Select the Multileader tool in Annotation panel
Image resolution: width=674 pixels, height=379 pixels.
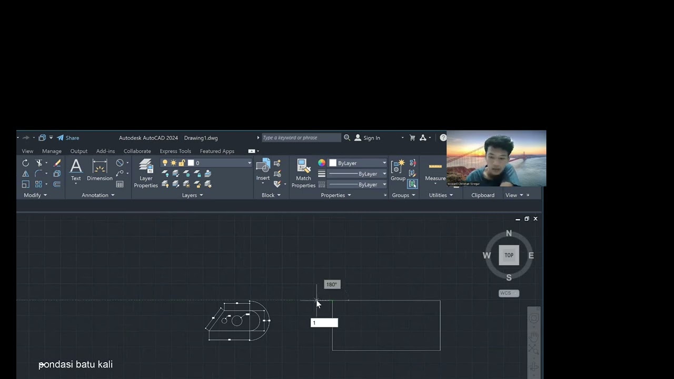pyautogui.click(x=120, y=174)
